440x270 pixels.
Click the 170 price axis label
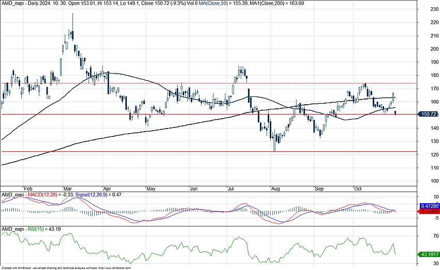click(434, 89)
